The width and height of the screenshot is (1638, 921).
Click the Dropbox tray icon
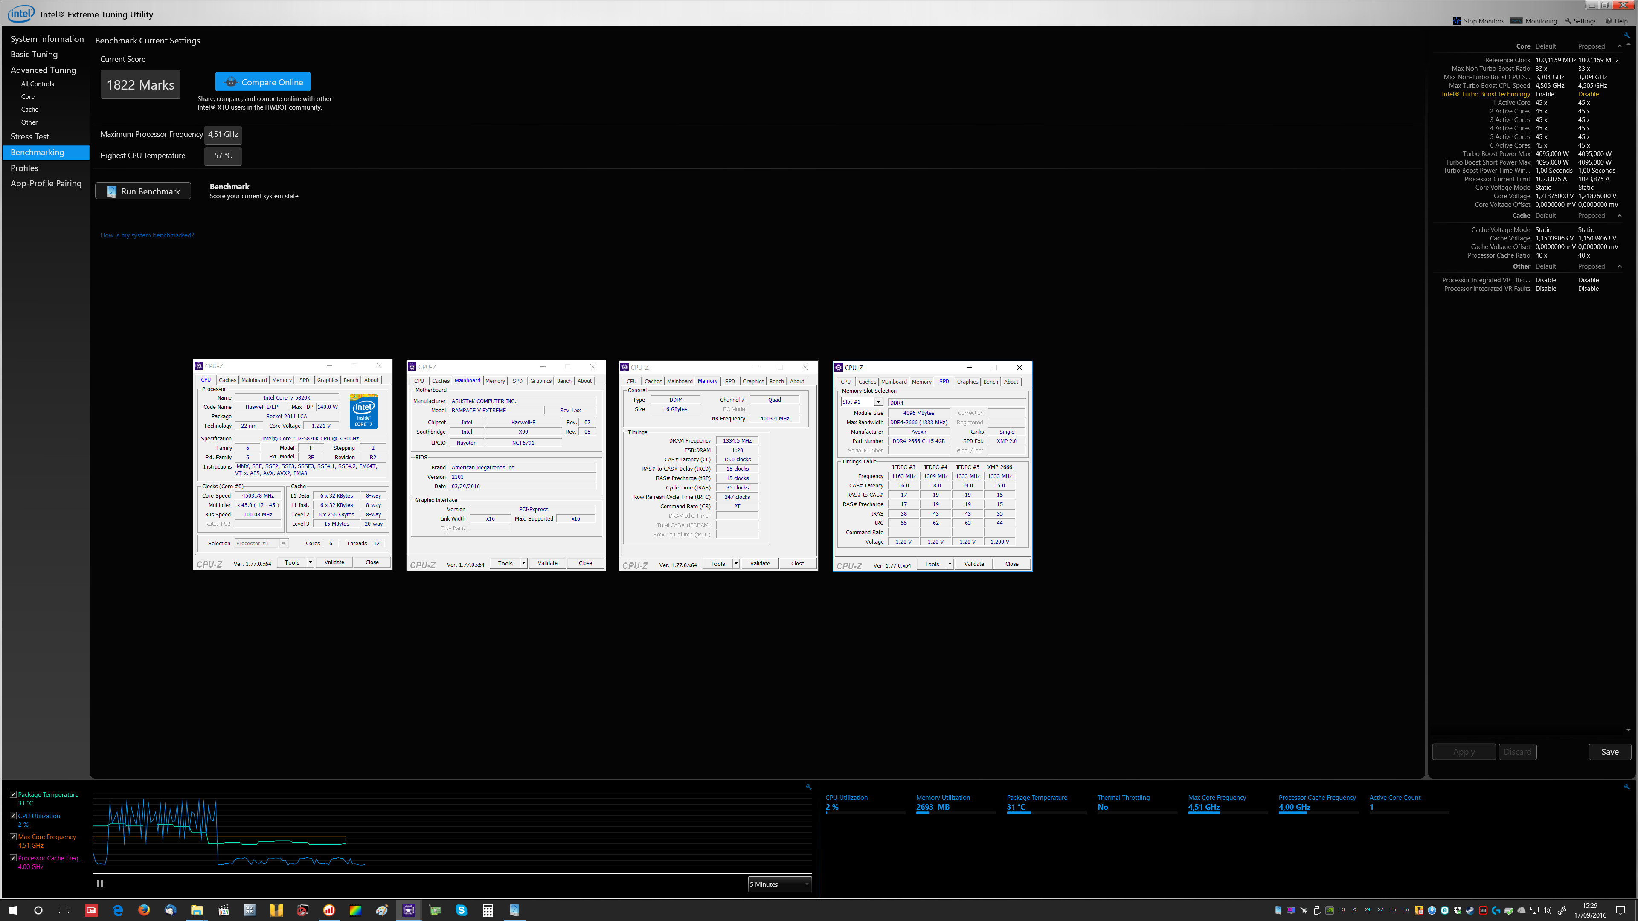1457,910
